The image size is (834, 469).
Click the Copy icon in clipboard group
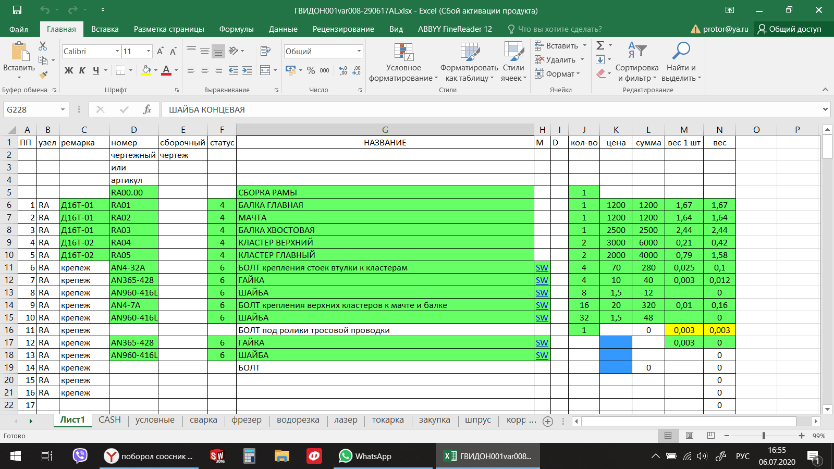pos(43,60)
